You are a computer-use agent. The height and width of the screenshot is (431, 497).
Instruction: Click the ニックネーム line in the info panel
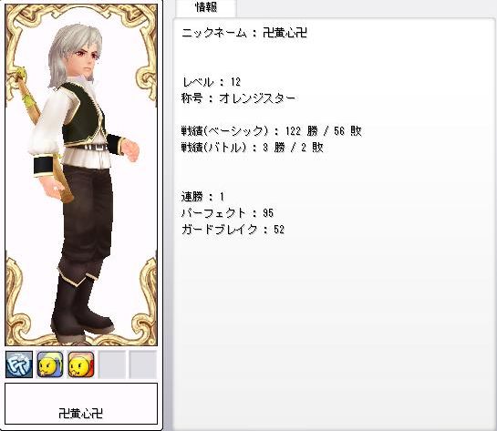click(244, 33)
